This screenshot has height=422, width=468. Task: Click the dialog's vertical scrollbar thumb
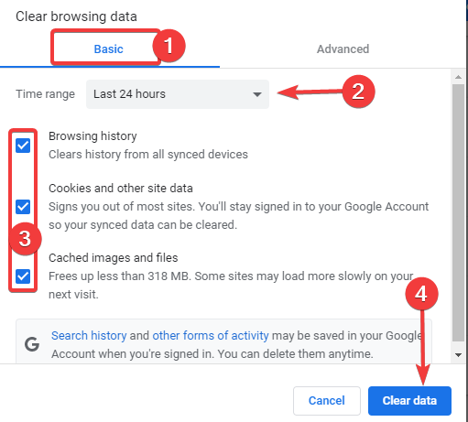(x=458, y=212)
